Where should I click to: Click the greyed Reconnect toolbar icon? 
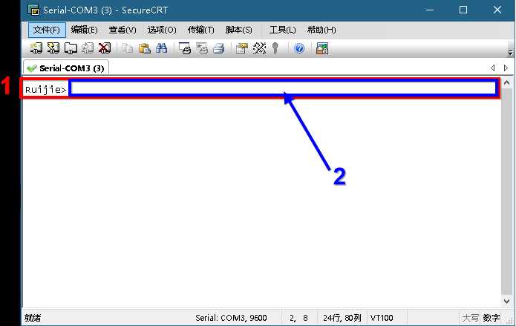click(88, 48)
